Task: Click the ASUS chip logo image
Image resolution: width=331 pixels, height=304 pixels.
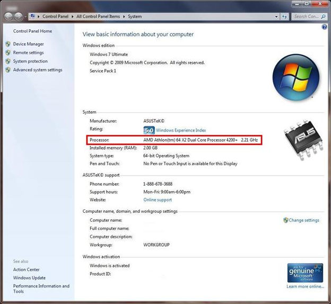Action: 303,140
